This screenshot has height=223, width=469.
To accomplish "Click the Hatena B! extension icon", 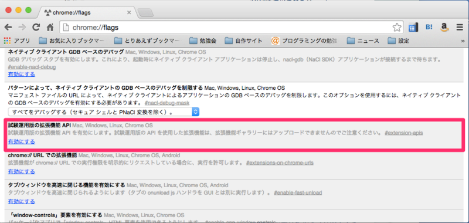I will (429, 28).
